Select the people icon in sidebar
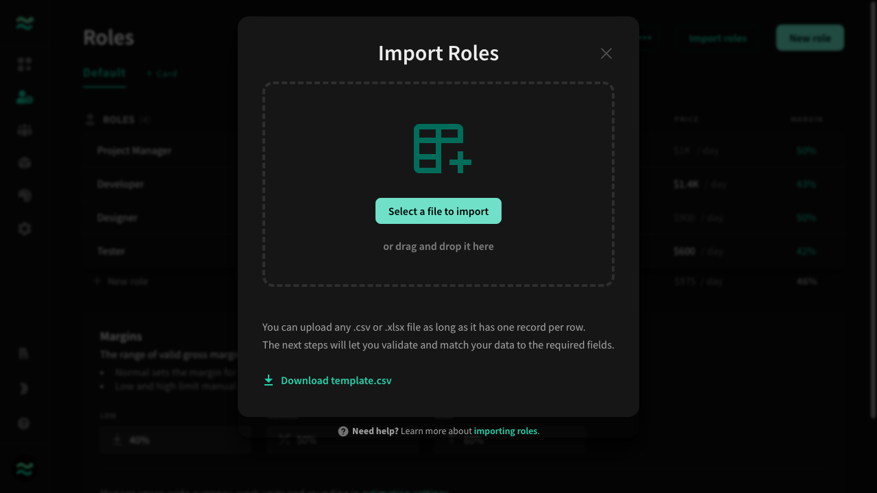 25,97
